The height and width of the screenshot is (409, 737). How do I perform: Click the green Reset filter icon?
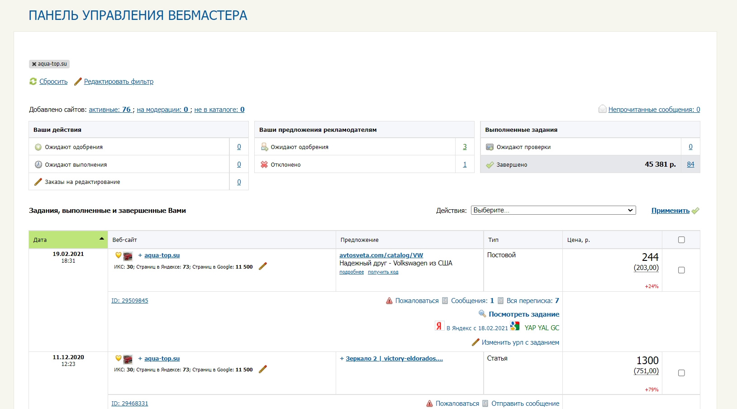coord(33,82)
